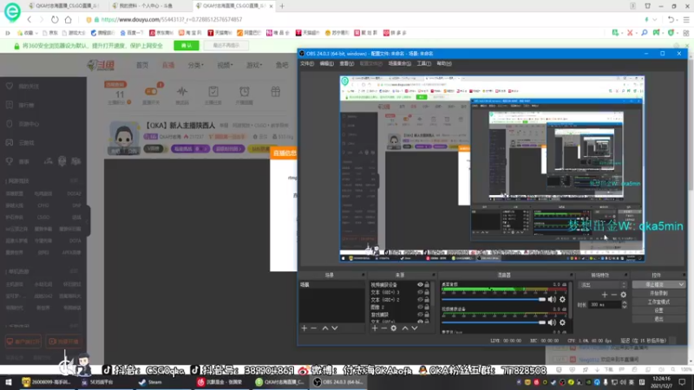
Task: Add a scene transition with the plus icon
Action: pos(605,295)
